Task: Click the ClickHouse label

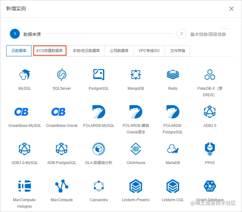Action: point(136,163)
